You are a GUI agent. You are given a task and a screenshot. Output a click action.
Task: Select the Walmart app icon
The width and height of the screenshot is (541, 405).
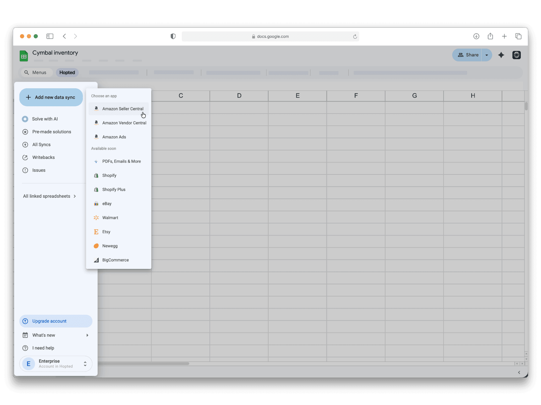coord(96,217)
